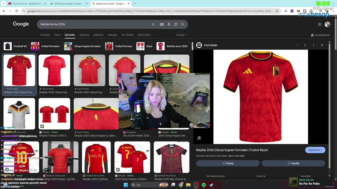Select the Haberler search tab

coord(98,35)
